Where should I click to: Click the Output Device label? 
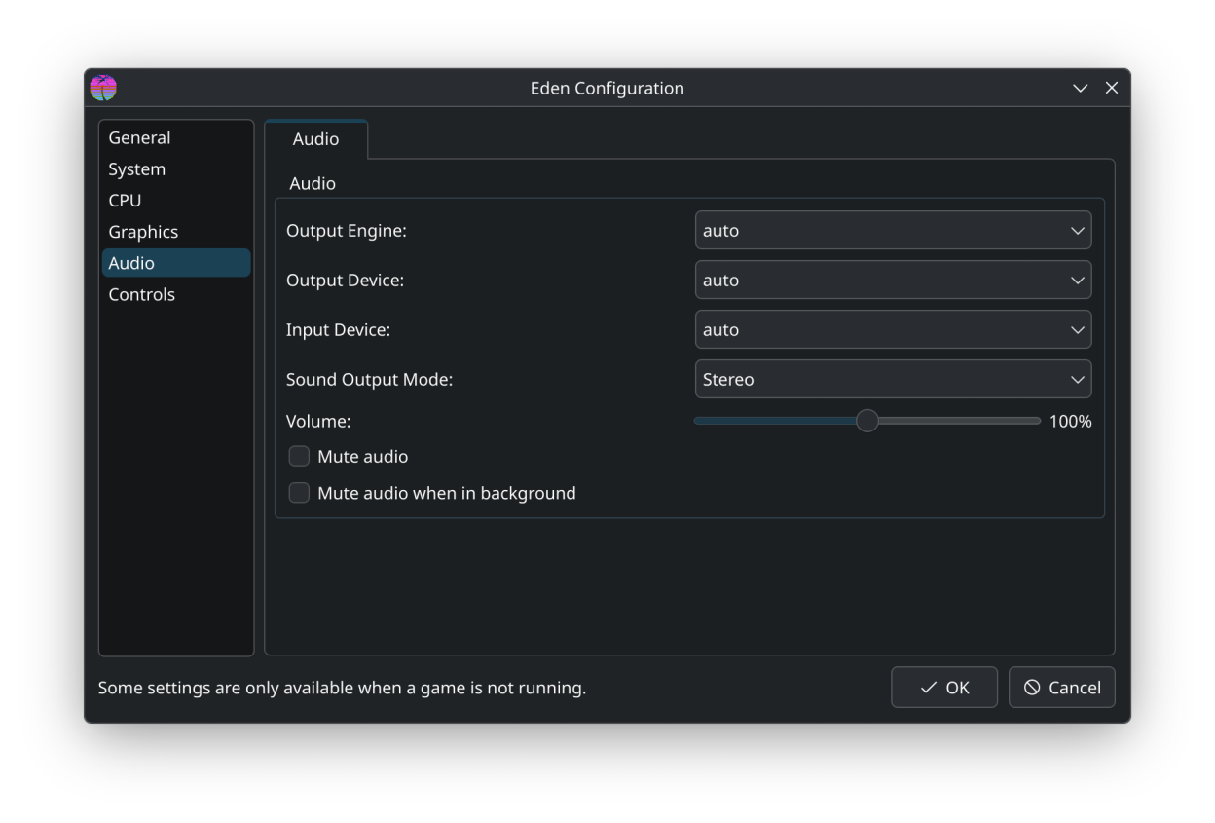coord(345,281)
